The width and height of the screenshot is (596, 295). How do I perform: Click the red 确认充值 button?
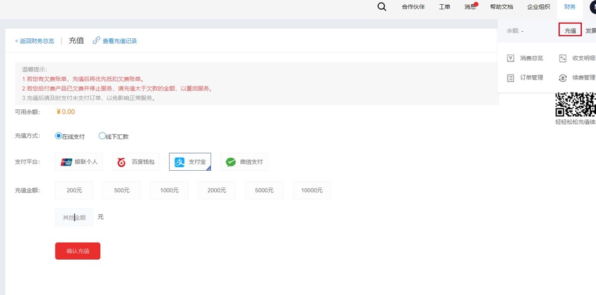click(x=78, y=251)
